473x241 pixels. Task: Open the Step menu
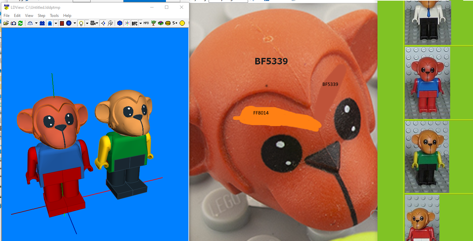(x=41, y=16)
